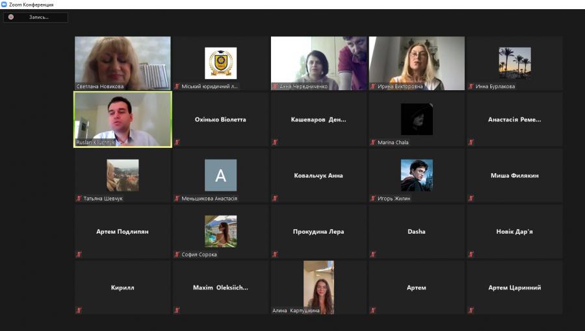
Task: Click muted mic icon in Dasha's tile
Action: 373,254
